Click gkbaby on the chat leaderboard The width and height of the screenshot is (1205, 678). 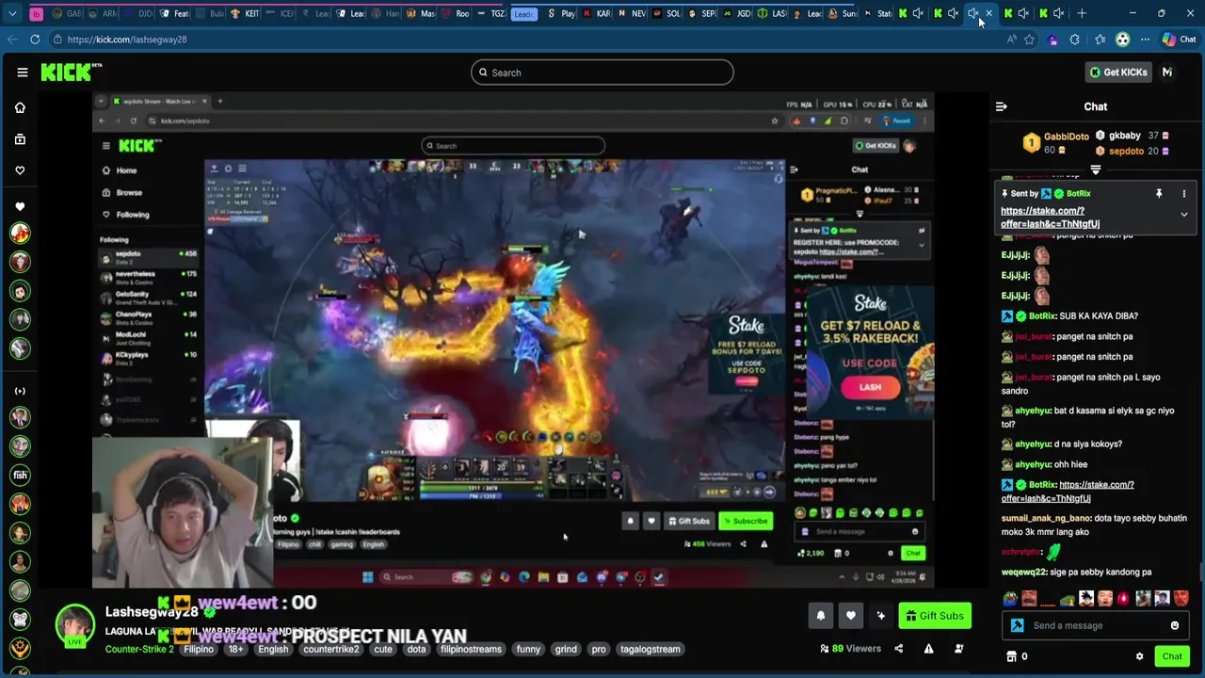(x=1125, y=136)
